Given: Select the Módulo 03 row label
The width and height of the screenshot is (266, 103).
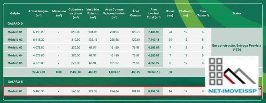Looking at the screenshot, I should [x=15, y=47].
